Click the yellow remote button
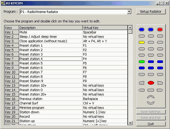 (142, 42)
